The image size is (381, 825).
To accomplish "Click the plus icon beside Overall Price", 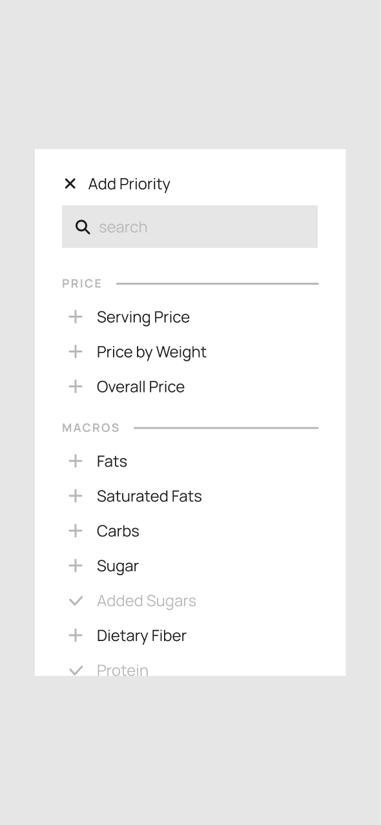I will coord(76,387).
